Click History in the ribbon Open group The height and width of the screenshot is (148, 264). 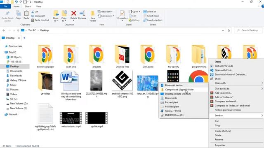(x=134, y=20)
